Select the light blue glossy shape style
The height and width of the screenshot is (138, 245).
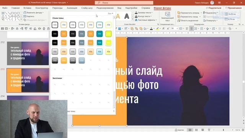[100, 51]
